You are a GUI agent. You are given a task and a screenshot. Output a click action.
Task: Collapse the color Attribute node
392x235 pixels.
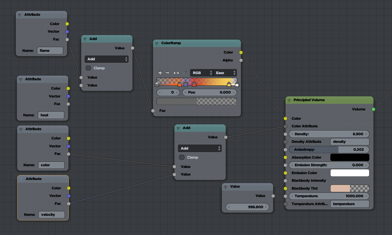tap(21, 129)
